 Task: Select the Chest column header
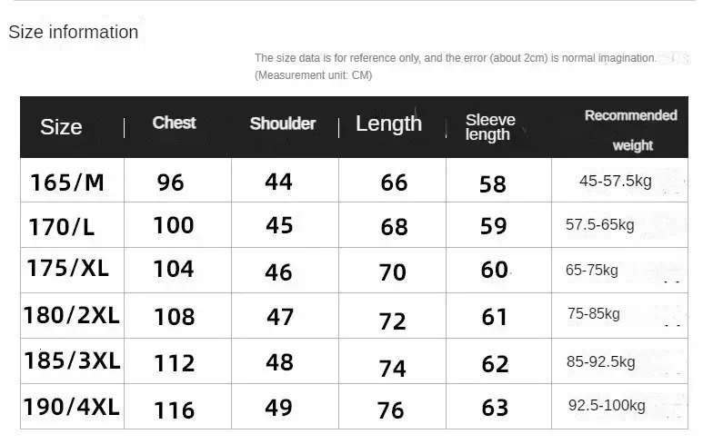coord(174,123)
